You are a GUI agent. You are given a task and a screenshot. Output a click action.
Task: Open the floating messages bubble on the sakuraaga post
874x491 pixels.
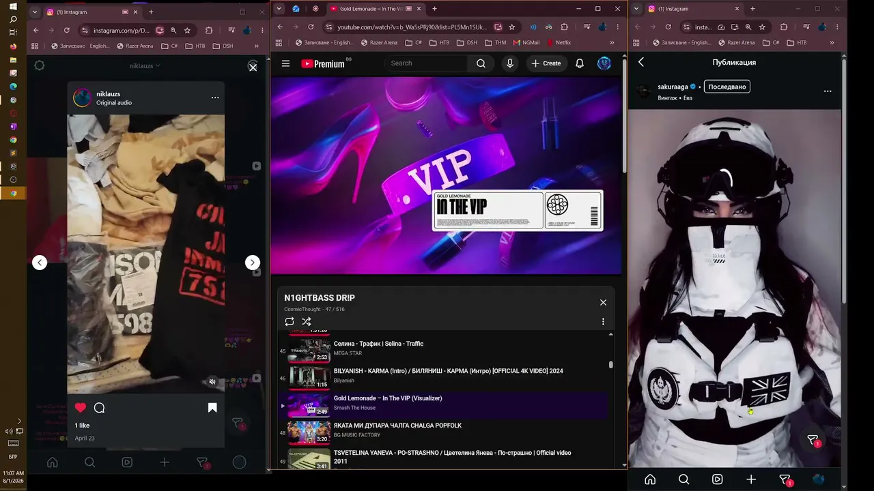pyautogui.click(x=813, y=441)
